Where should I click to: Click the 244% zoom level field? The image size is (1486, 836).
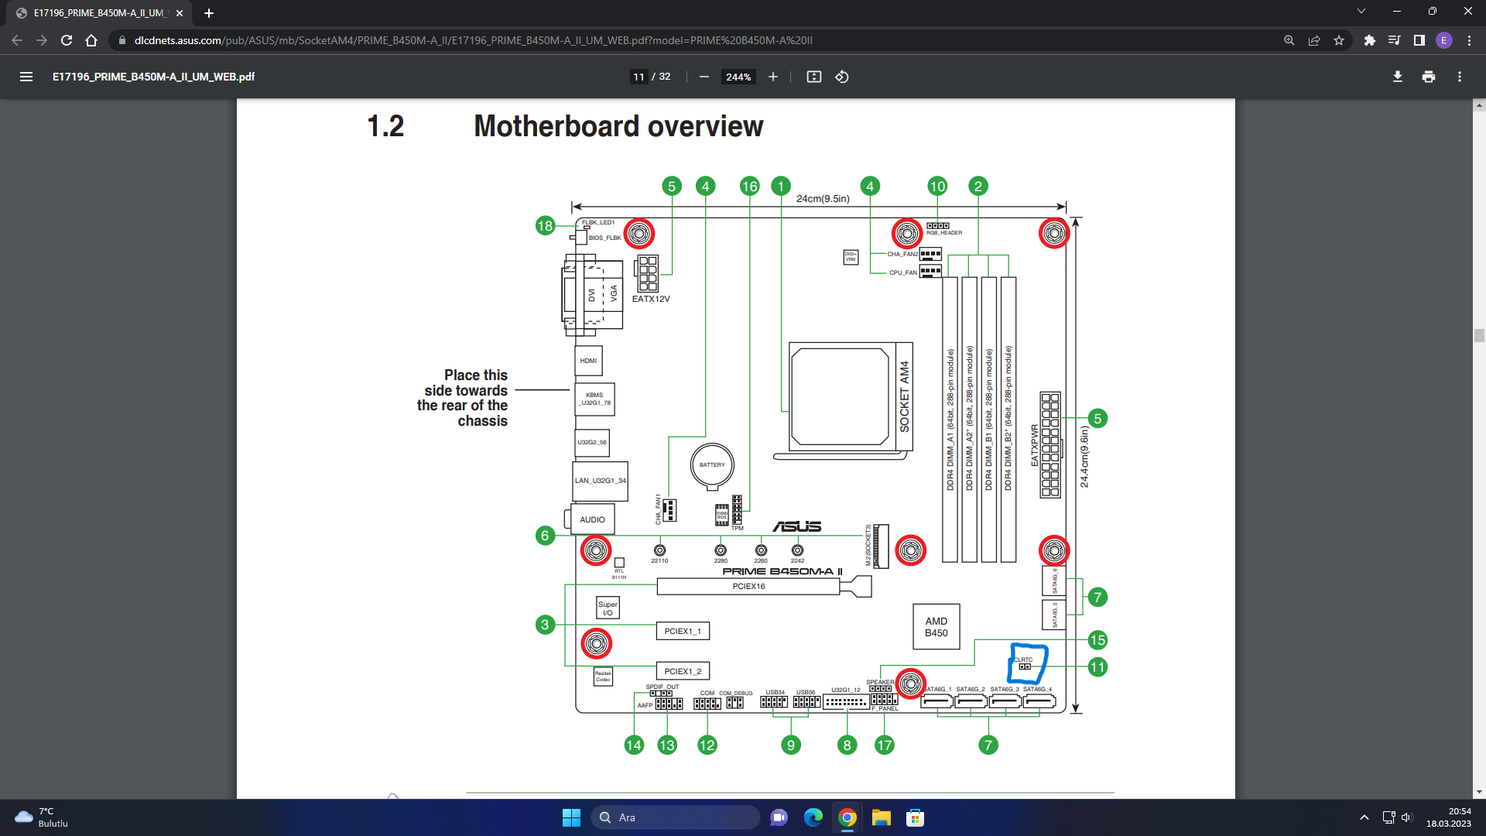738,77
